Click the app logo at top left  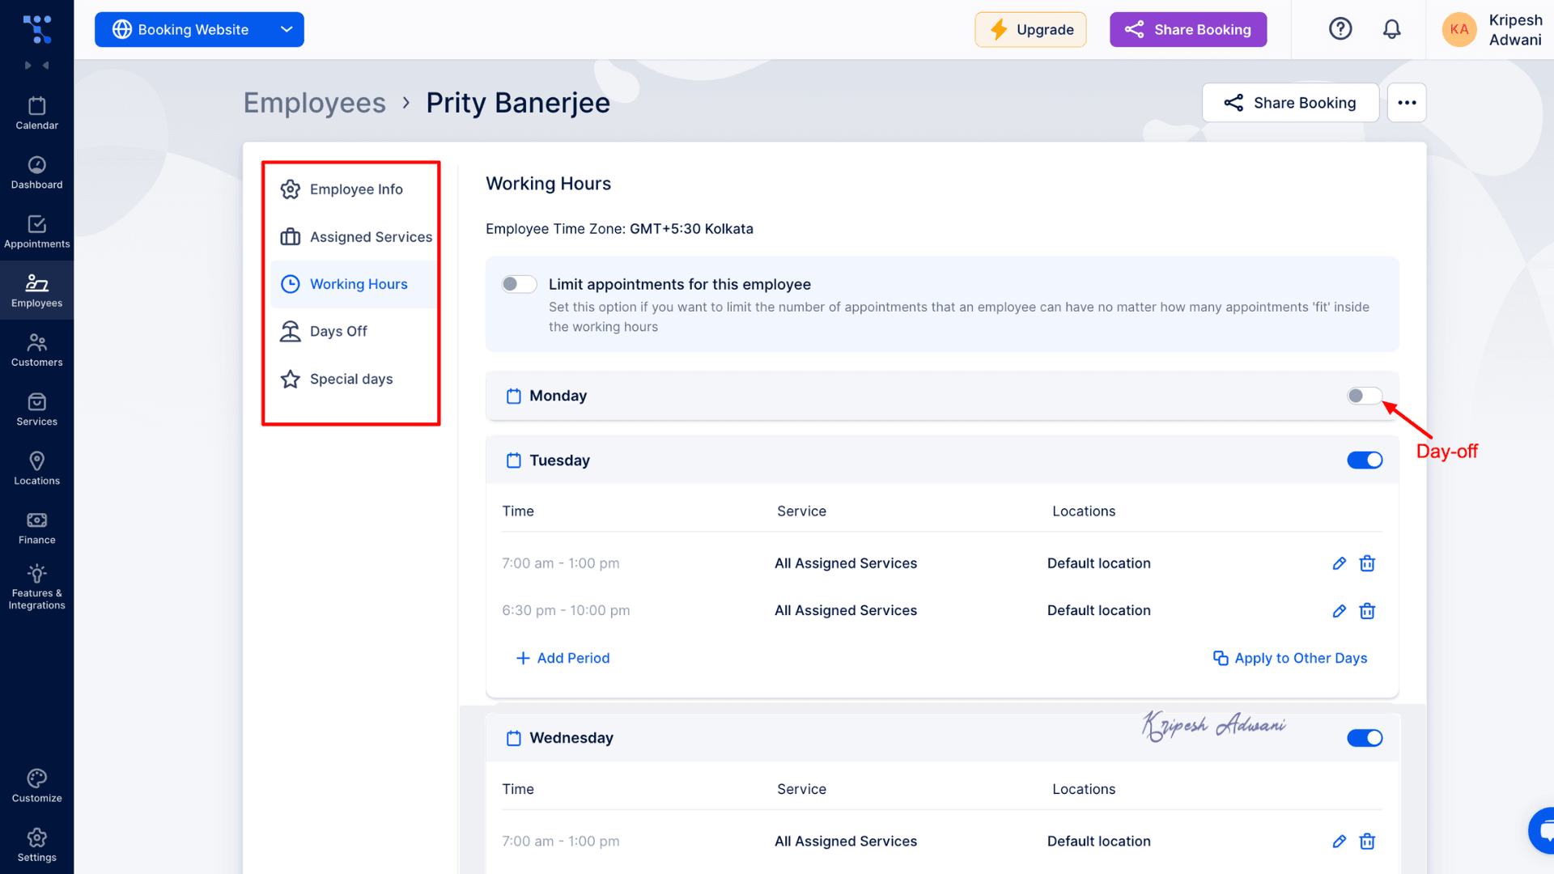[36, 29]
